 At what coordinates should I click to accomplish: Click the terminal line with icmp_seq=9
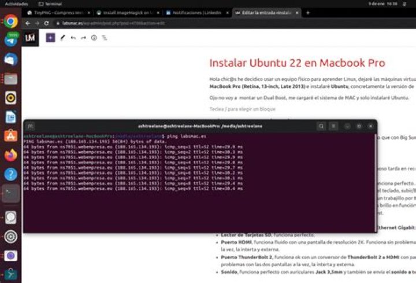133,189
